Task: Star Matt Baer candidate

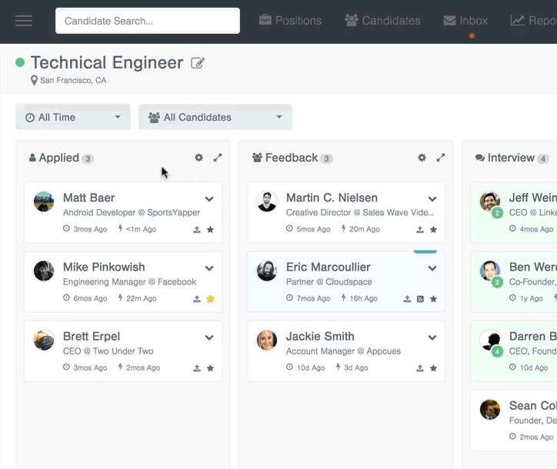Action: (x=210, y=229)
